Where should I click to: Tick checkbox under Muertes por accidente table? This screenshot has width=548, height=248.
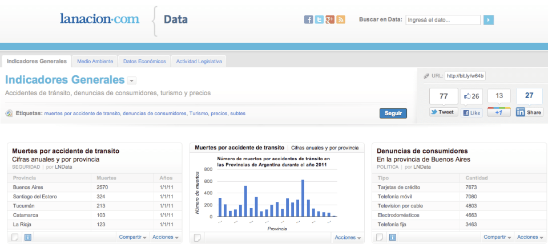[x=15, y=237]
